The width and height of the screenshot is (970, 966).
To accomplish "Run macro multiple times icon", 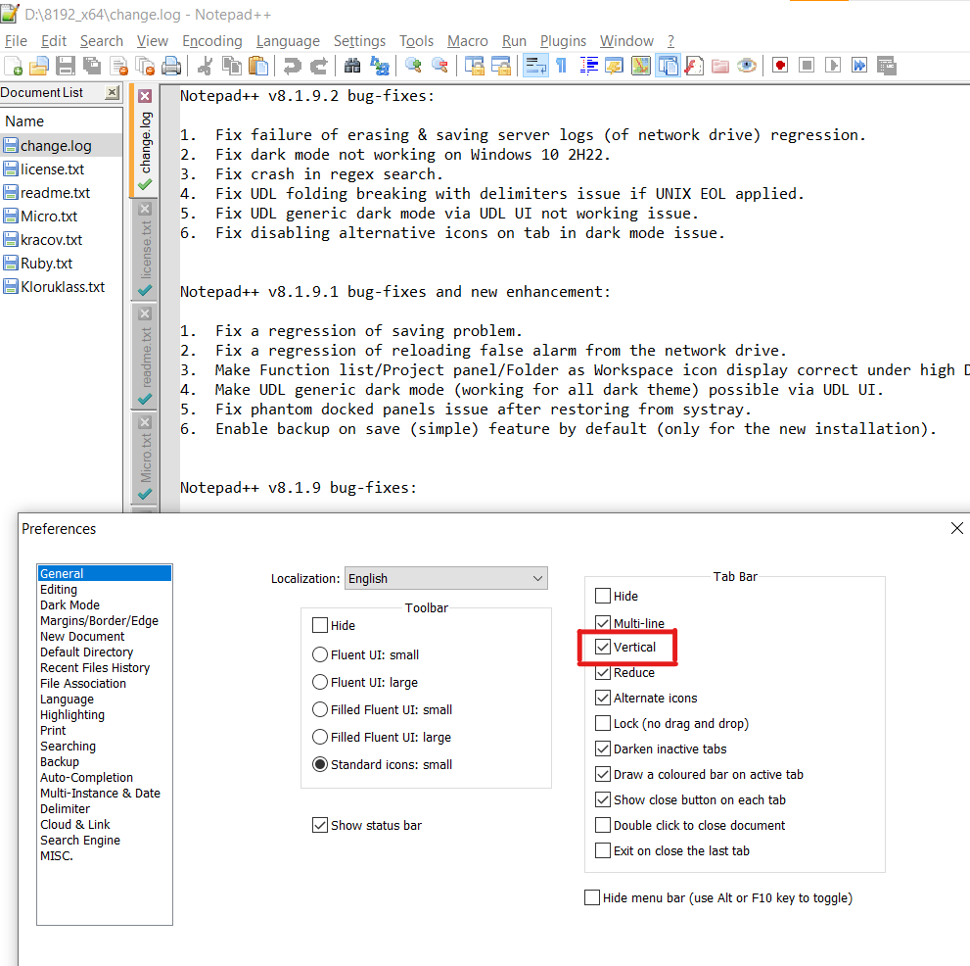I will point(859,66).
